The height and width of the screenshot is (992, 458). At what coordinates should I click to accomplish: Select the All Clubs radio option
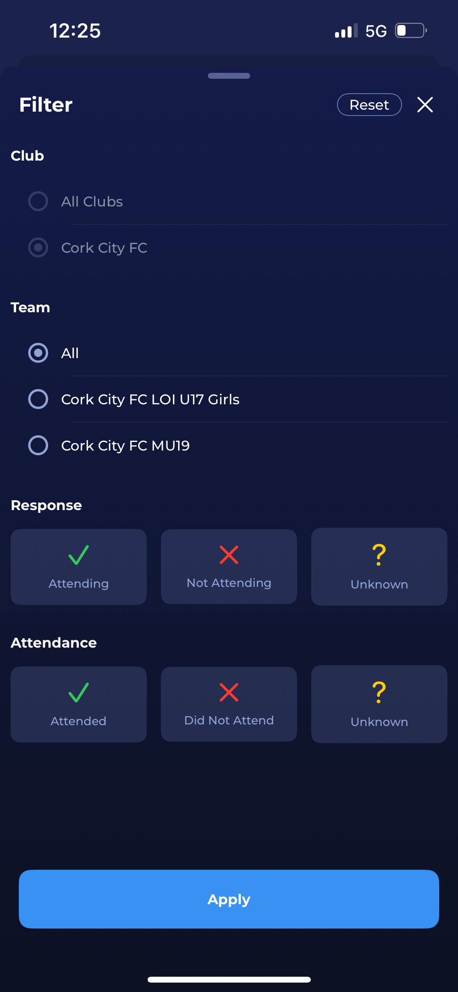coord(38,201)
